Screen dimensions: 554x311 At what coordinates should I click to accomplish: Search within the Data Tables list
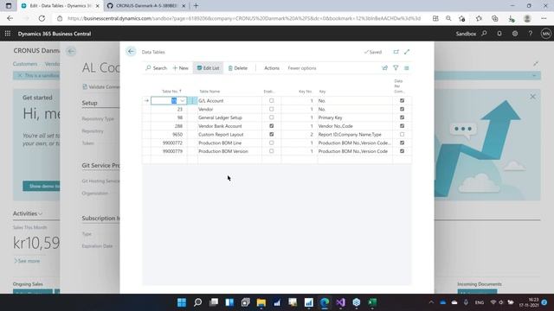[x=156, y=68]
